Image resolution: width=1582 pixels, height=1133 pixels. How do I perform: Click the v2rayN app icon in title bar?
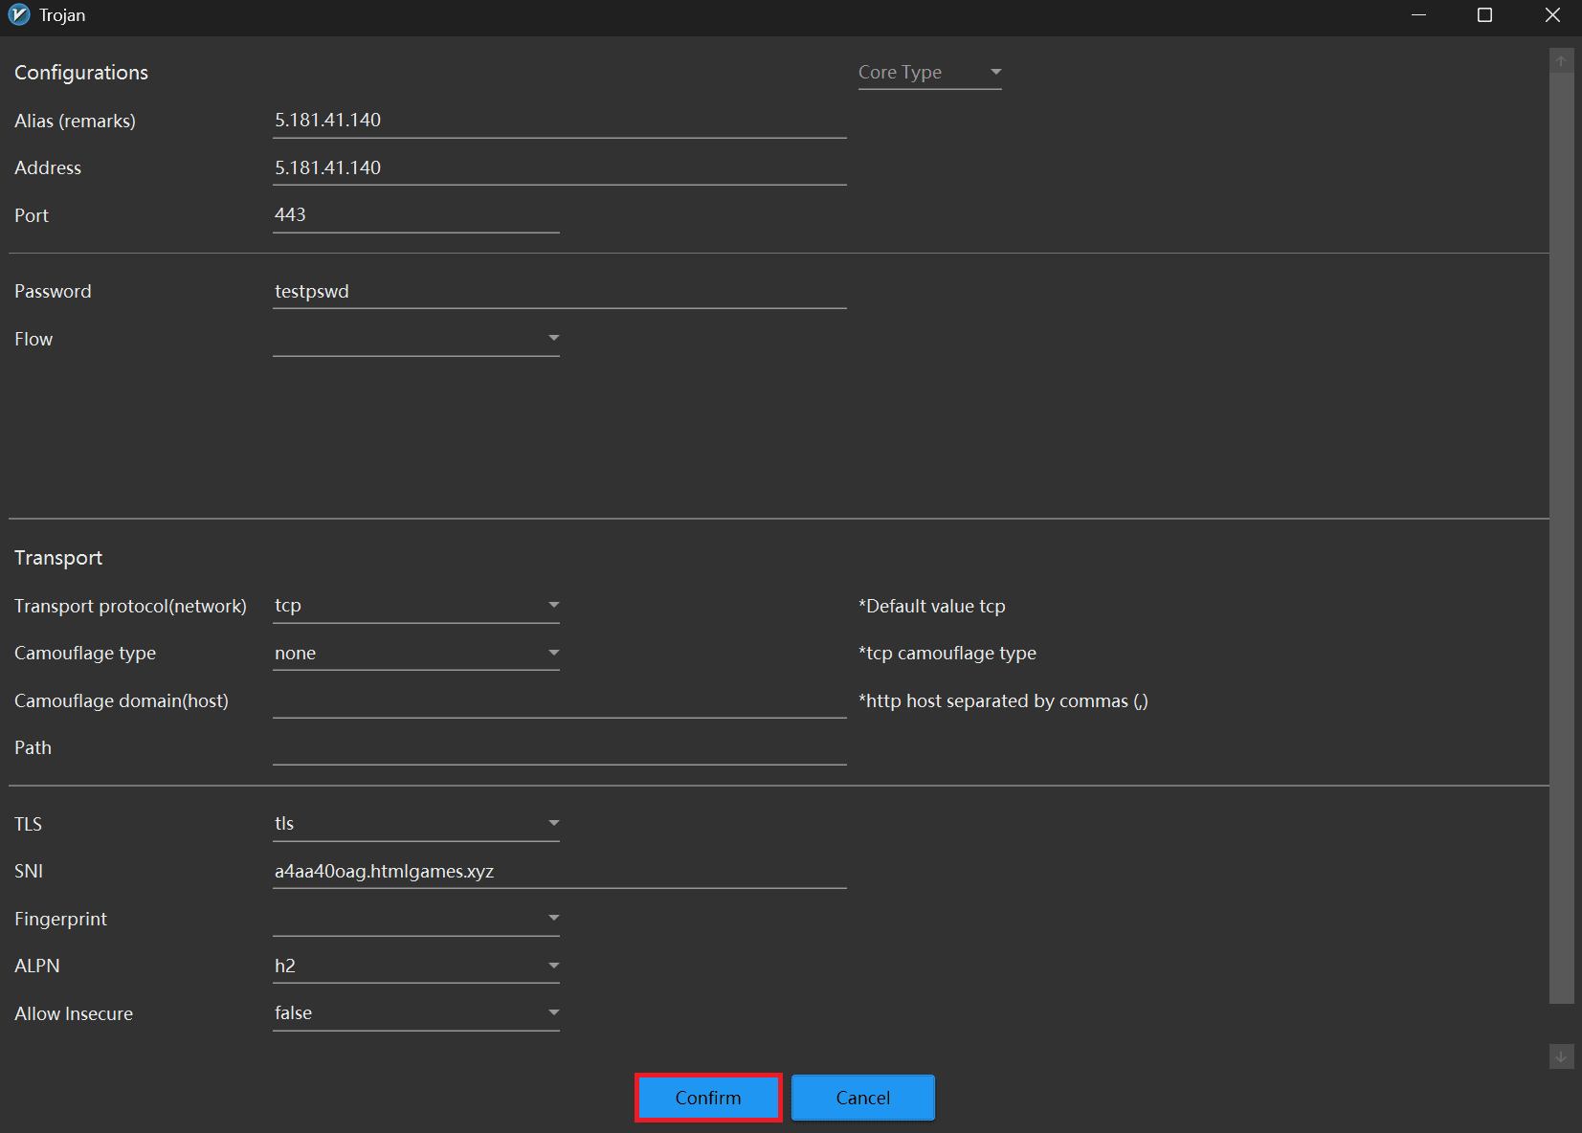point(19,15)
